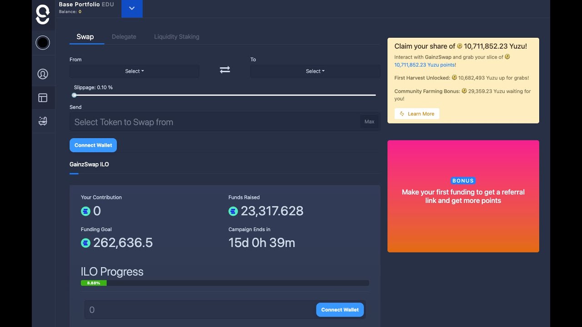Switch to the Delegate tab
The image size is (582, 327).
pyautogui.click(x=124, y=37)
